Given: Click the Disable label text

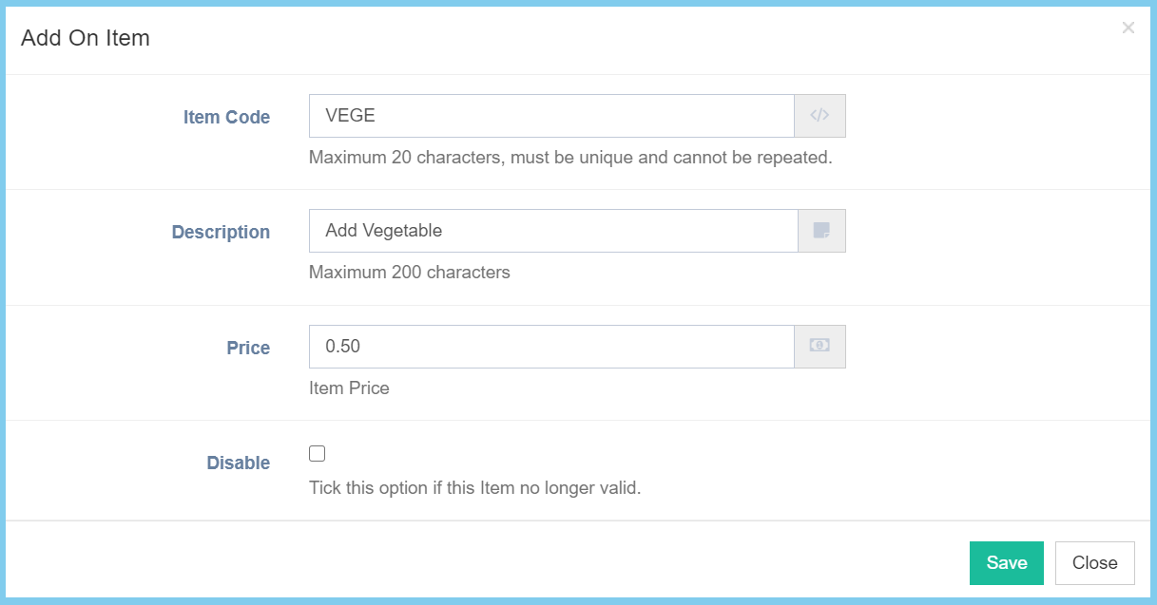Looking at the screenshot, I should click(239, 463).
